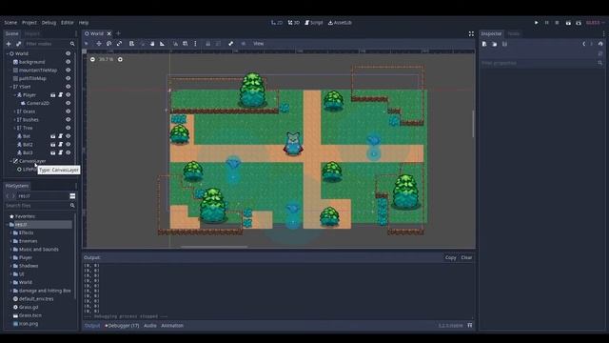
Task: Open the Help menu
Action: pyautogui.click(x=84, y=23)
